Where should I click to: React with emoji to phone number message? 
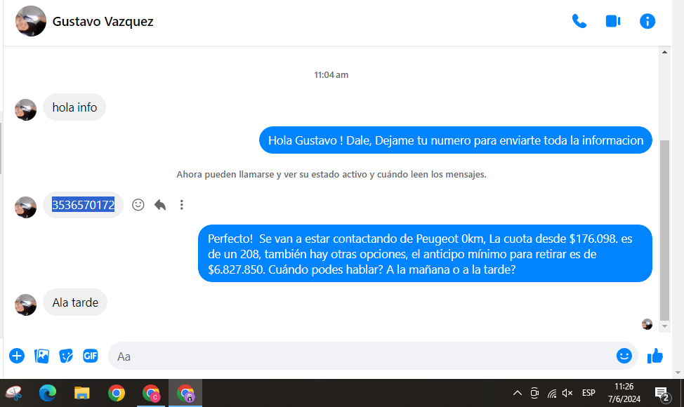pyautogui.click(x=138, y=205)
